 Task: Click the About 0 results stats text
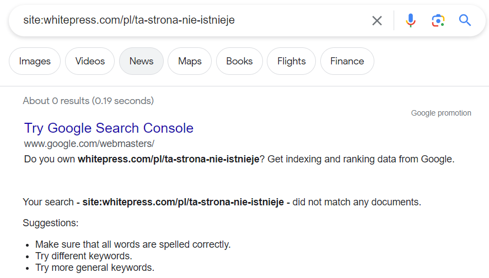coord(88,101)
